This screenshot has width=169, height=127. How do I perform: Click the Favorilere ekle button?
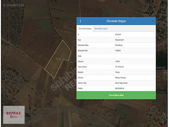tap(116, 95)
